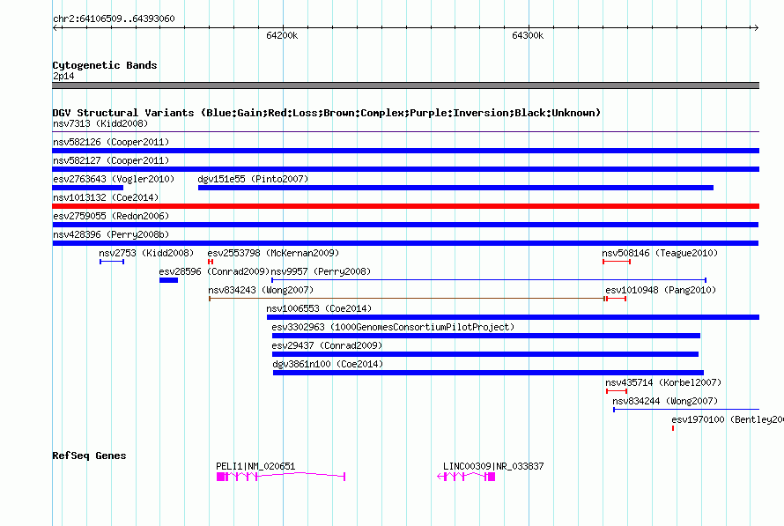Click the left arrow of the ruler

[55, 27]
